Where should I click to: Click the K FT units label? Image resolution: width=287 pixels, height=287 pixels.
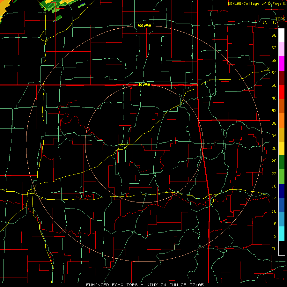[x=269, y=22]
